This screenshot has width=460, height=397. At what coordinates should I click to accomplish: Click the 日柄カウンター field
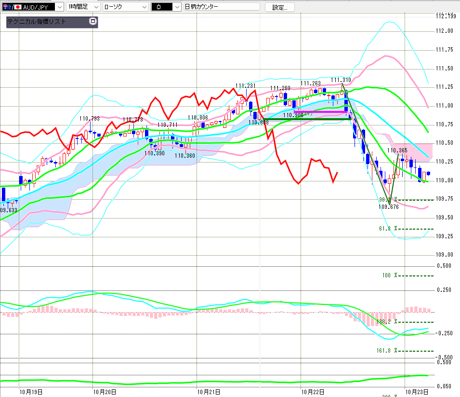pyautogui.click(x=222, y=7)
